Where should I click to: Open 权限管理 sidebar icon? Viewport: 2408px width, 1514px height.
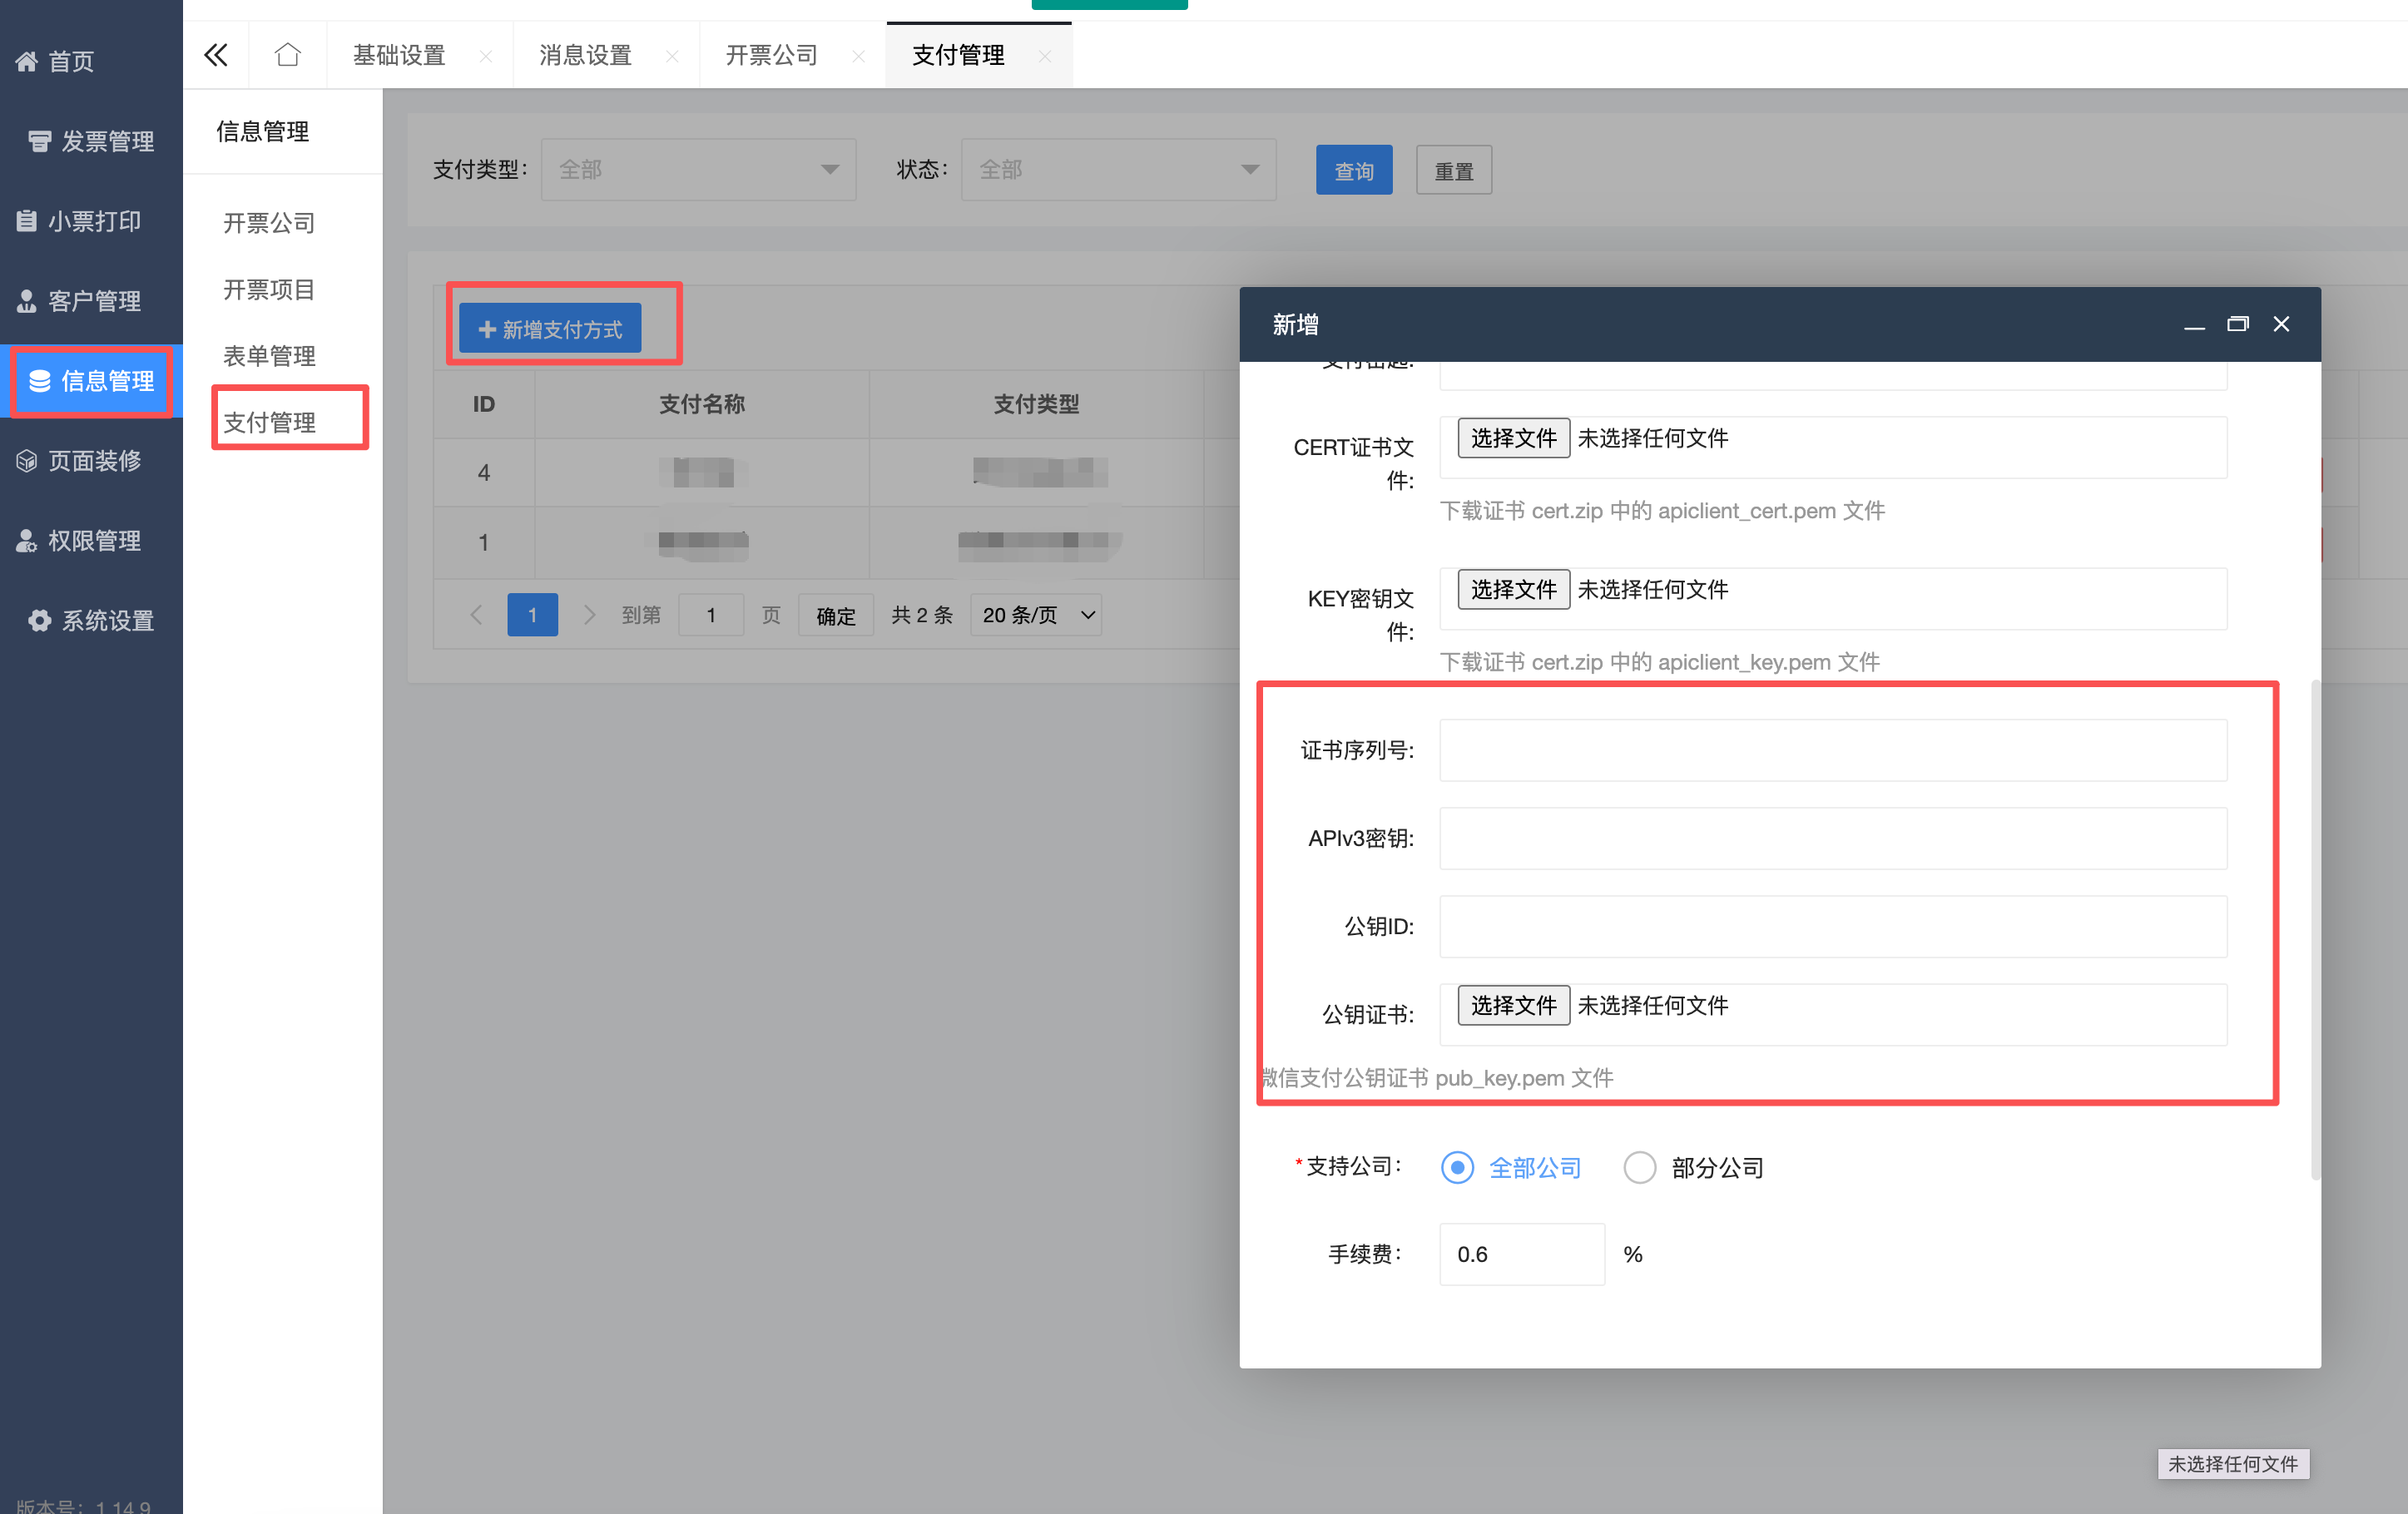point(27,541)
